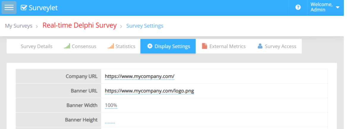Click the Display Settings gear icon
This screenshot has height=129, width=356.
(150, 46)
